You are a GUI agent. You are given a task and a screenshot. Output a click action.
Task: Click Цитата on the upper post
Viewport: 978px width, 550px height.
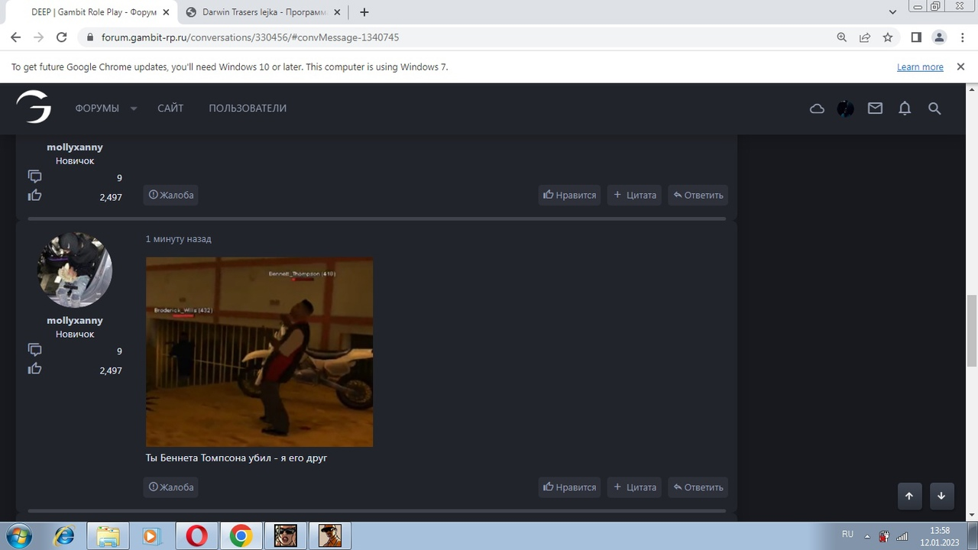[634, 195]
